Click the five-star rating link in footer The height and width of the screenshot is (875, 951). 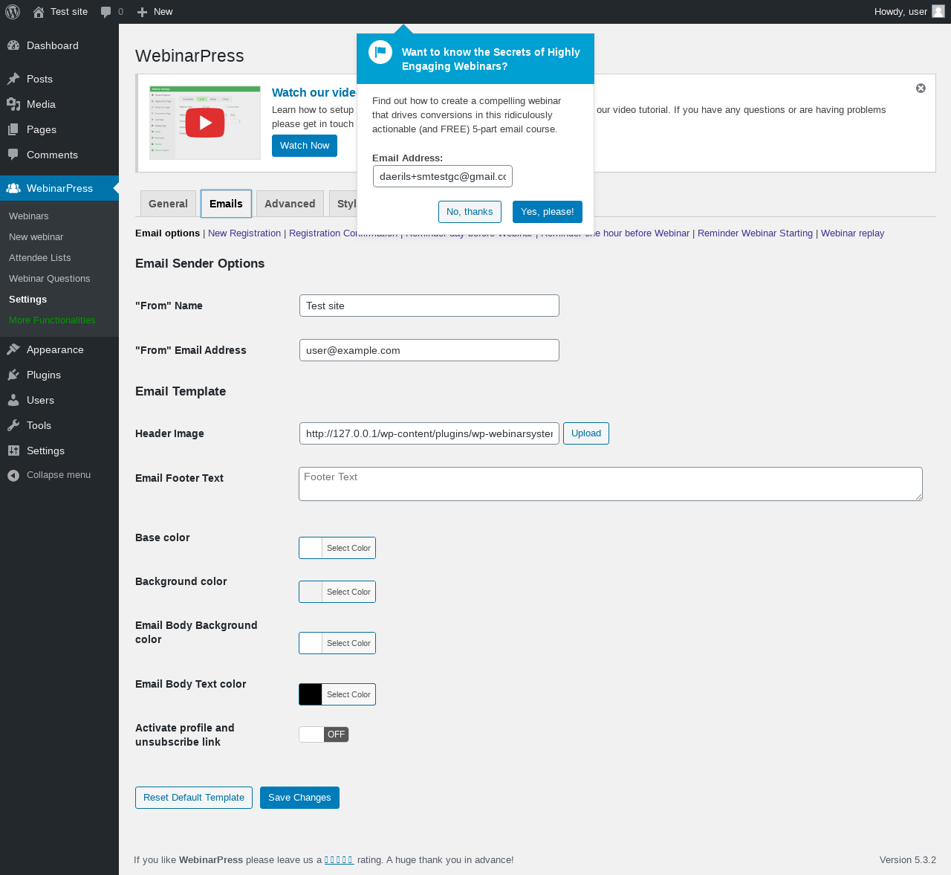339,860
